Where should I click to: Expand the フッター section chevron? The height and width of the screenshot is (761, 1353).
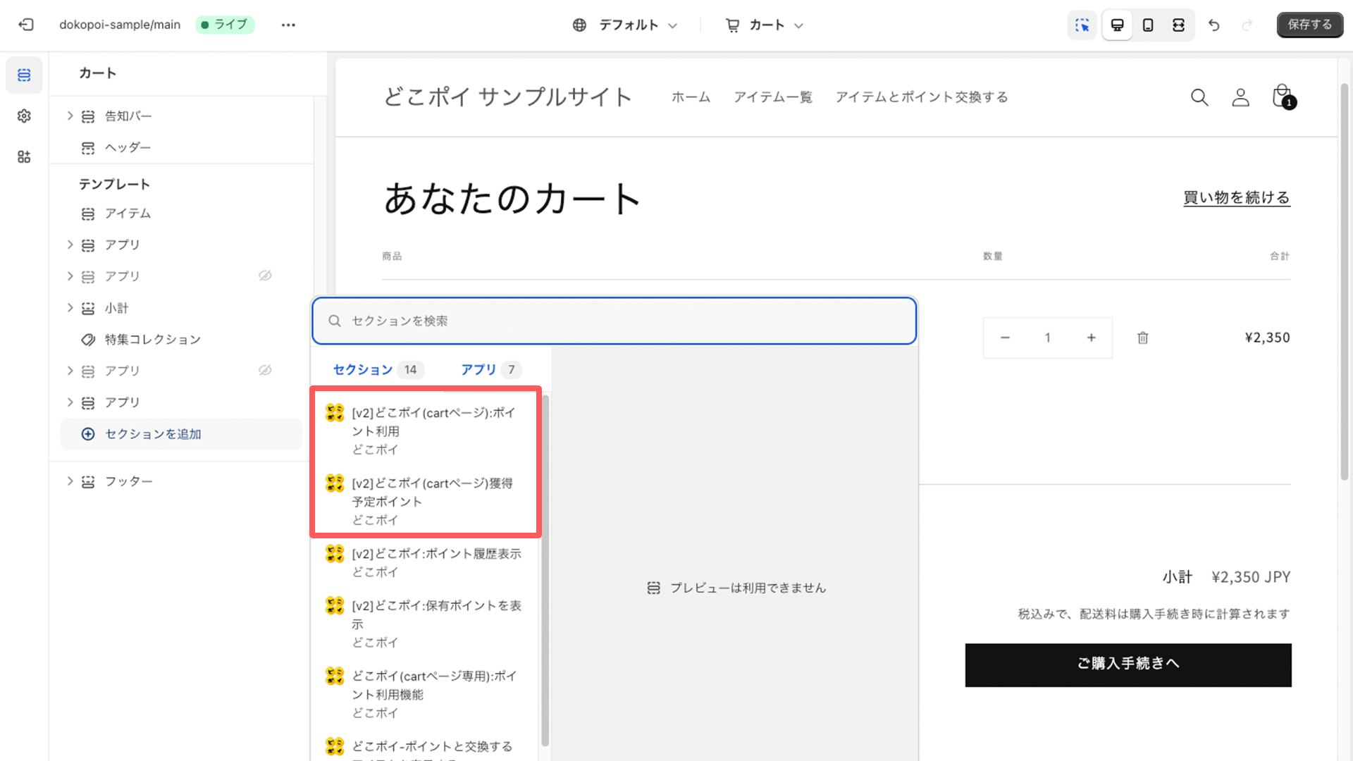tap(70, 481)
